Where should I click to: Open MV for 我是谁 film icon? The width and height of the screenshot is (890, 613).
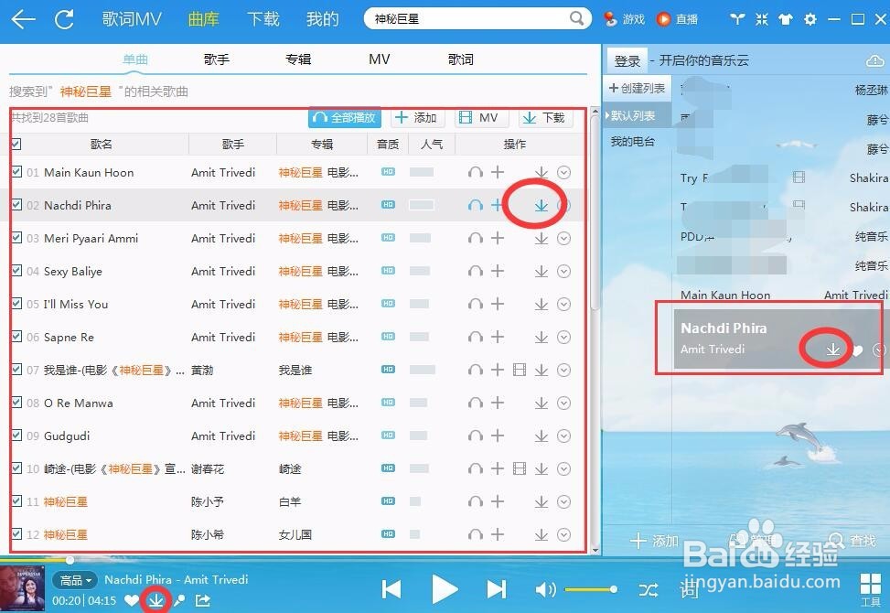[x=519, y=370]
